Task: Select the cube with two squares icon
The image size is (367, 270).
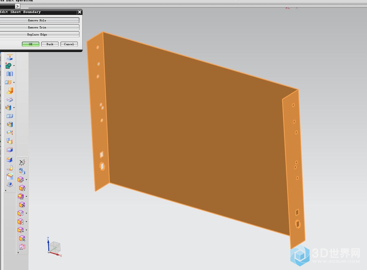Action: pos(21,222)
